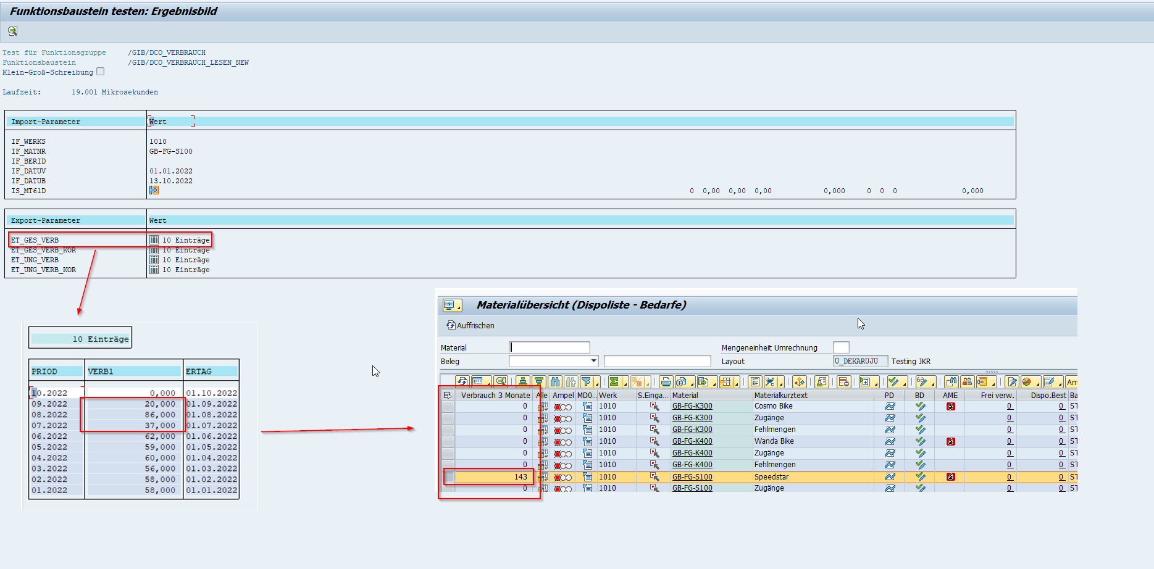Viewport: 1154px width, 569px height.
Task: Open the ET_GES_VERB table entries icon
Action: click(x=154, y=240)
